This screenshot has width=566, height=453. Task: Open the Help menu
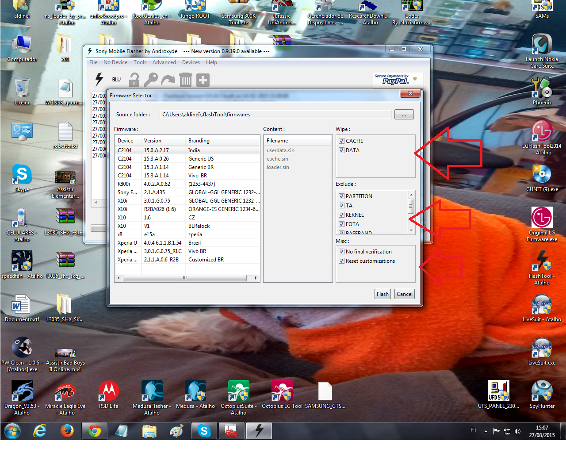(x=211, y=62)
